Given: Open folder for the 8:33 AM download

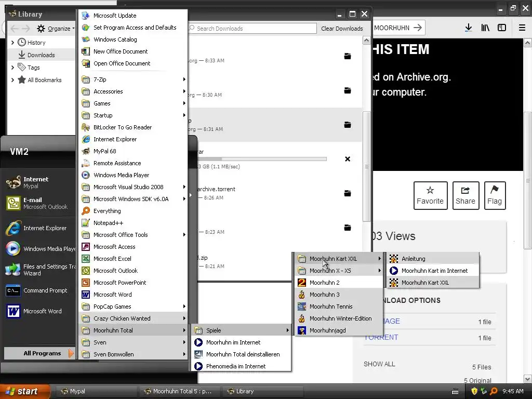Looking at the screenshot, I should (348, 56).
